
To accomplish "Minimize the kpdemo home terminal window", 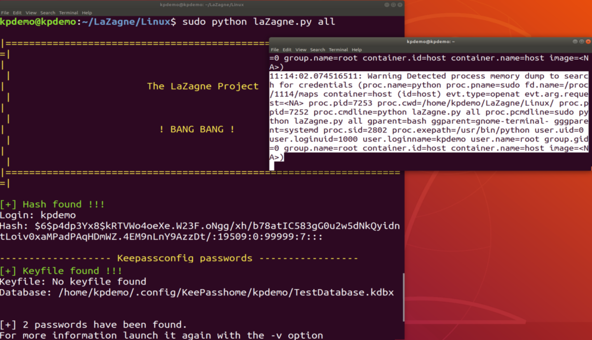I will (575, 42).
